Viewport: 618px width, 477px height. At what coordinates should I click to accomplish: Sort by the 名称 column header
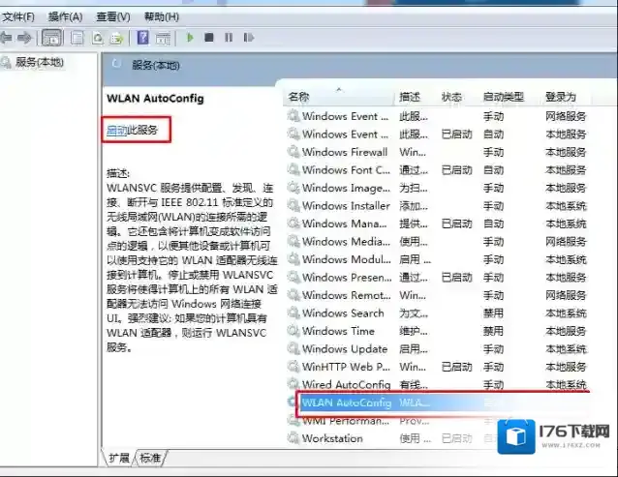(x=339, y=97)
